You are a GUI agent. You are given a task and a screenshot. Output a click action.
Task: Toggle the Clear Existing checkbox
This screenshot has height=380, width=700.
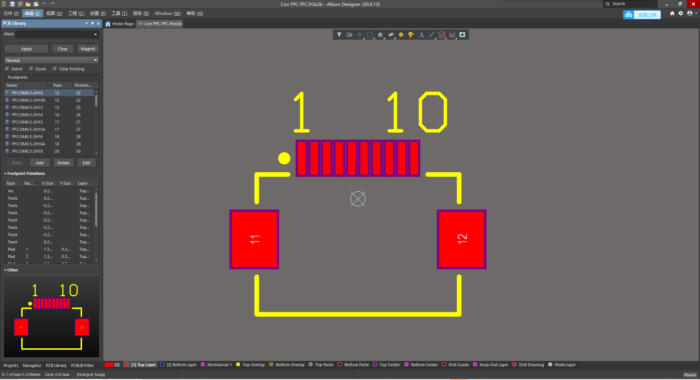55,68
